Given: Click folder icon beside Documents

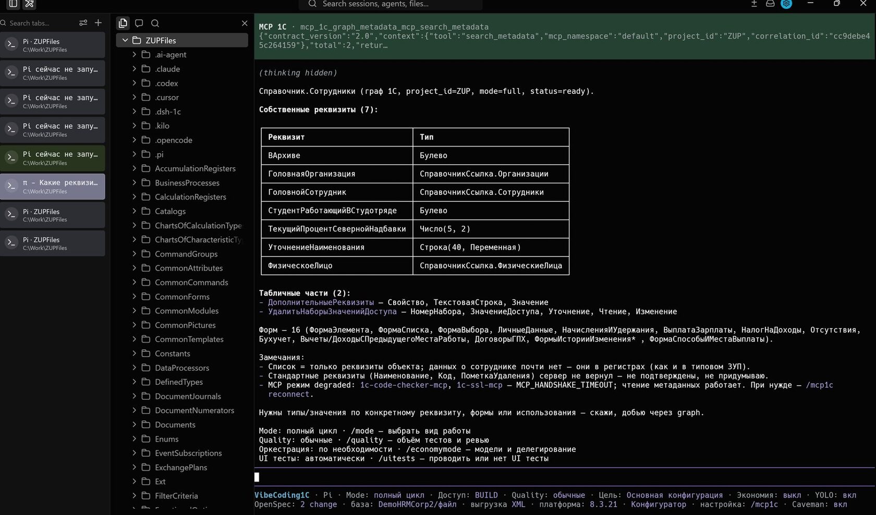Looking at the screenshot, I should coord(147,425).
